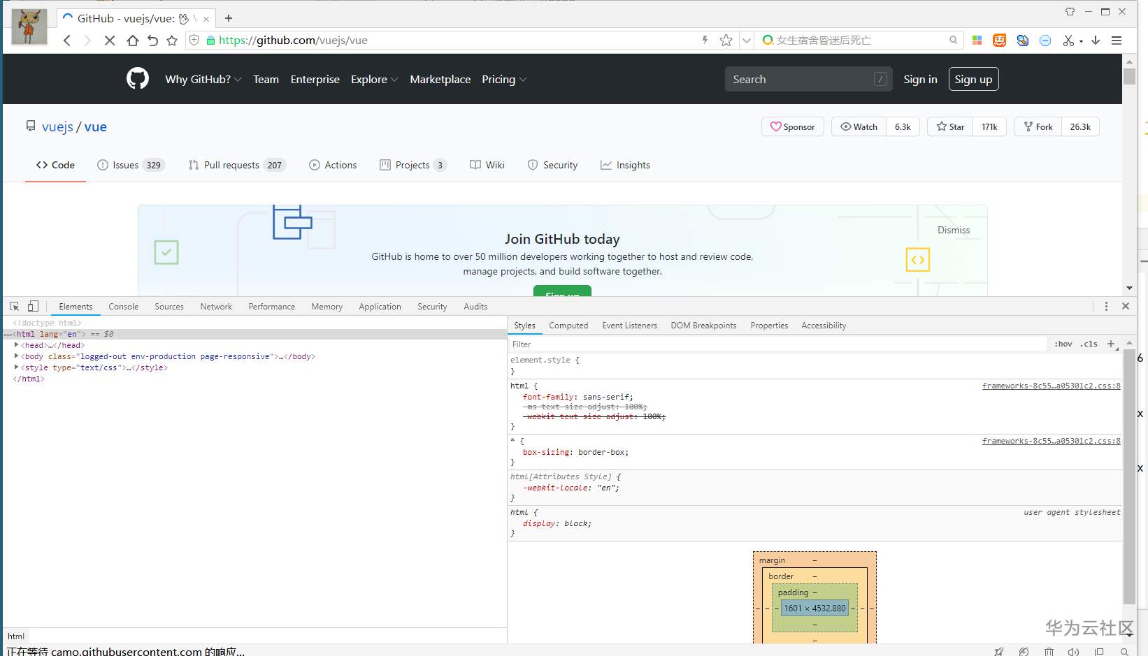Viewport: 1148px width, 656px height.
Task: Open the Network tab in DevTools
Action: coord(216,306)
